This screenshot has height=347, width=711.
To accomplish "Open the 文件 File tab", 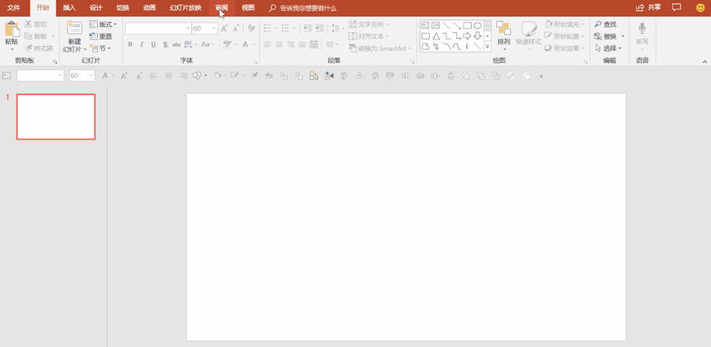I will coord(13,8).
